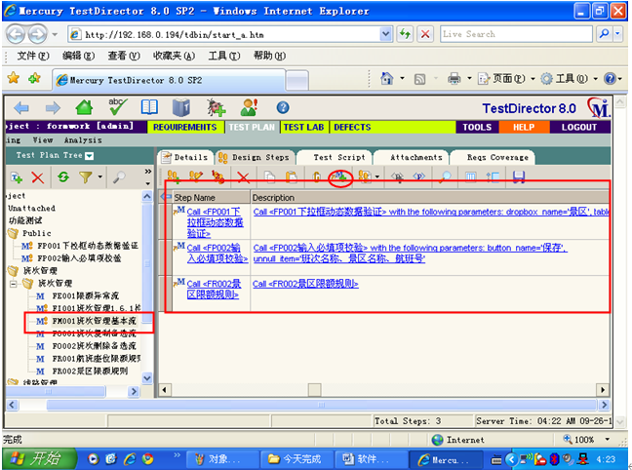Screen dimensions: 632x470
Task: Open the IE 收藏夹 Favorites menu
Action: (x=174, y=56)
